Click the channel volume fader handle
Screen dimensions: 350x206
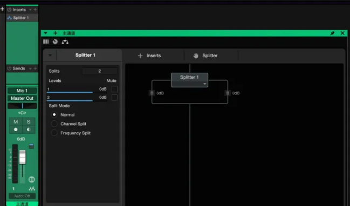(22, 157)
